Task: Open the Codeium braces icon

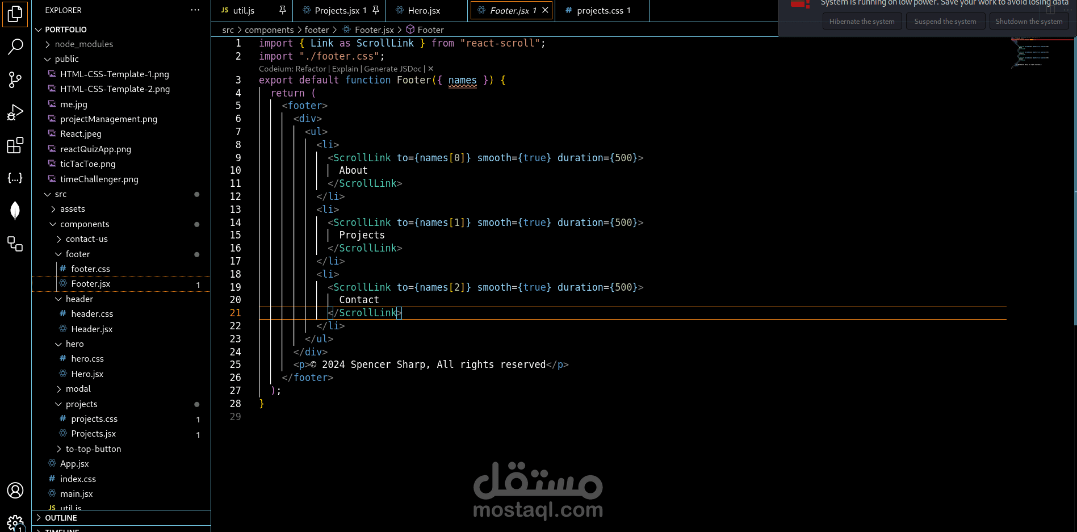Action: (15, 178)
